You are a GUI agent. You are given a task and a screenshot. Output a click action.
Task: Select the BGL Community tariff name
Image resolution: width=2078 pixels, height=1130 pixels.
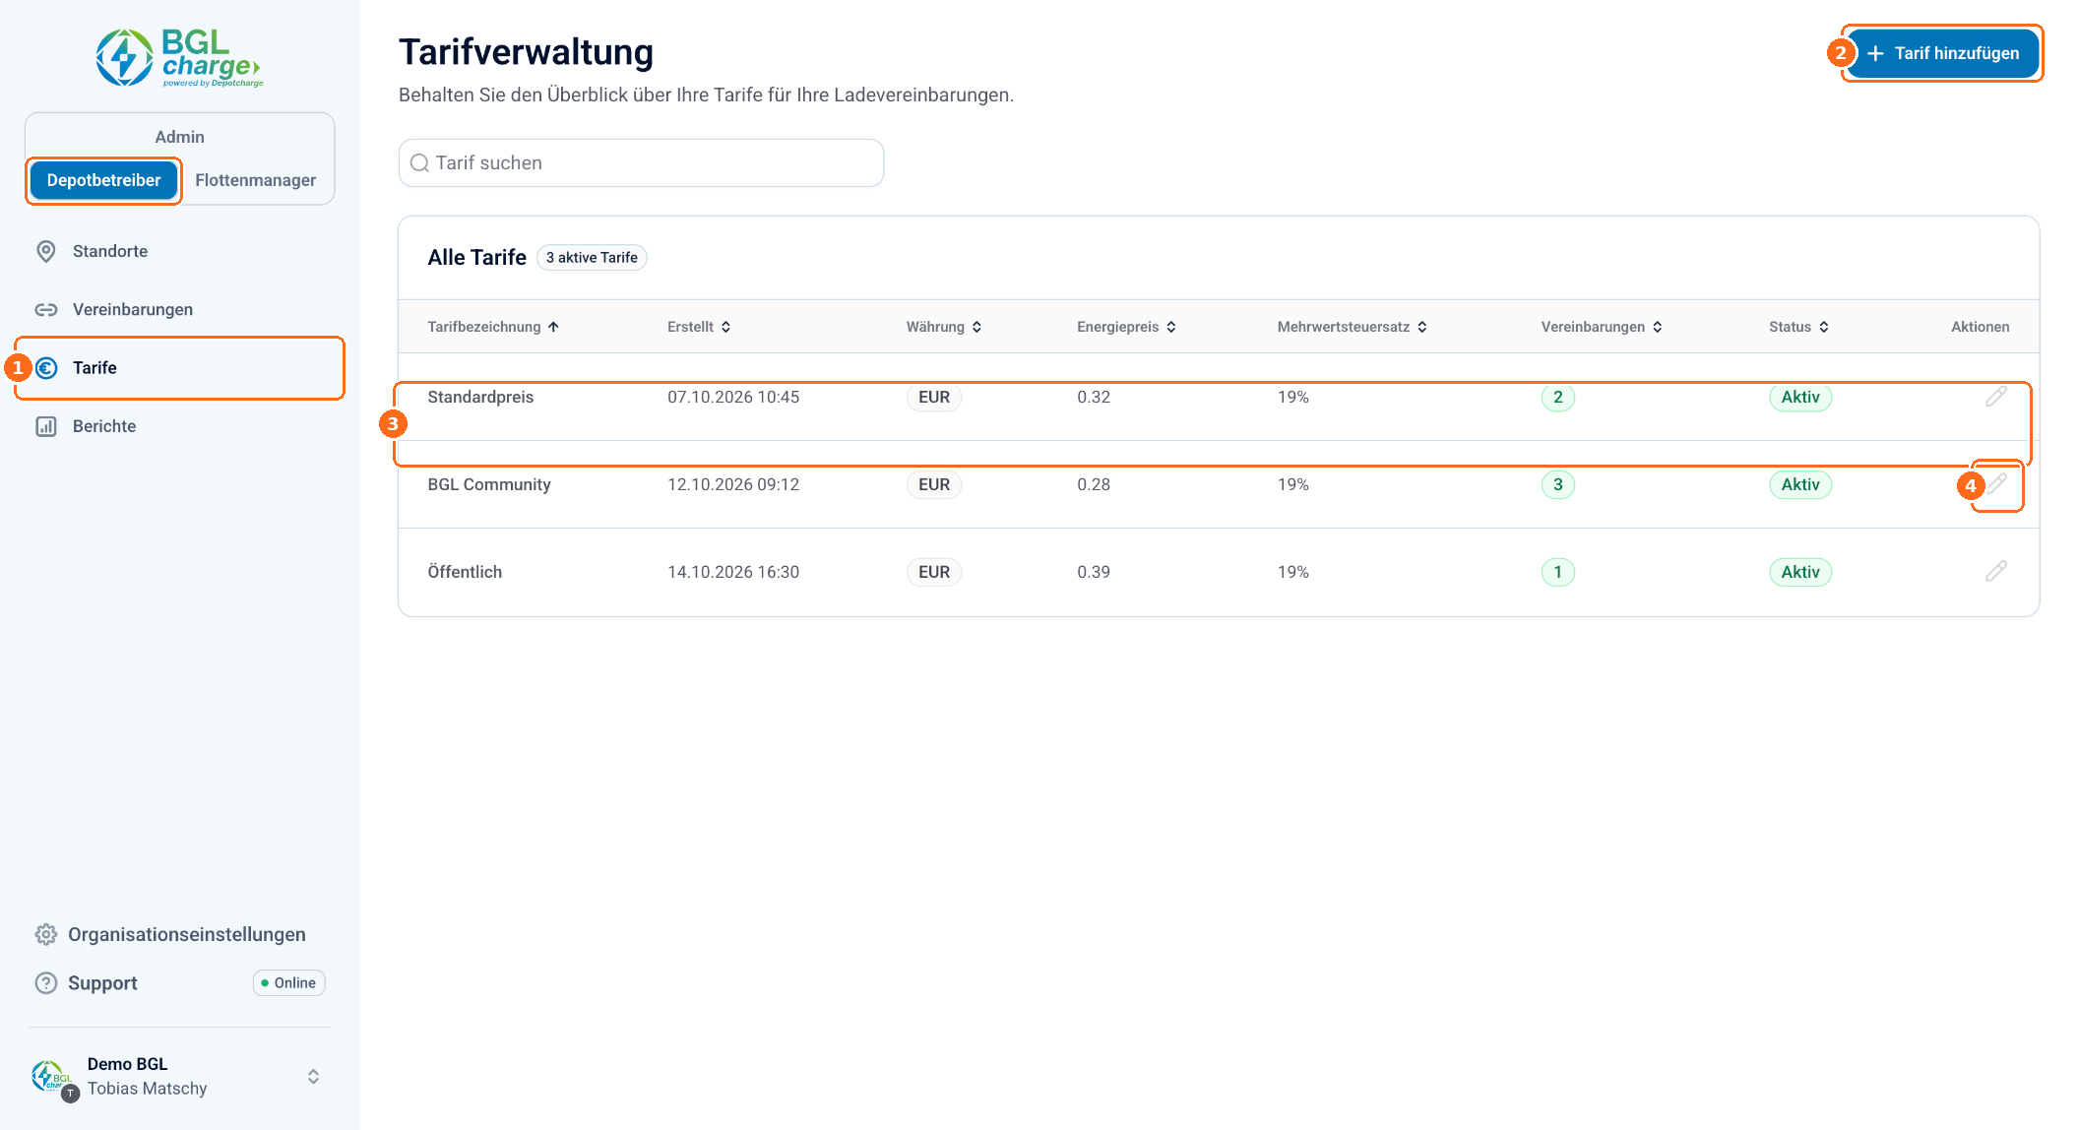click(489, 484)
